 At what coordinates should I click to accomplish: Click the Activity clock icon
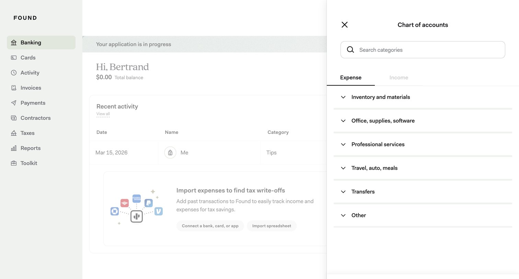(x=14, y=73)
